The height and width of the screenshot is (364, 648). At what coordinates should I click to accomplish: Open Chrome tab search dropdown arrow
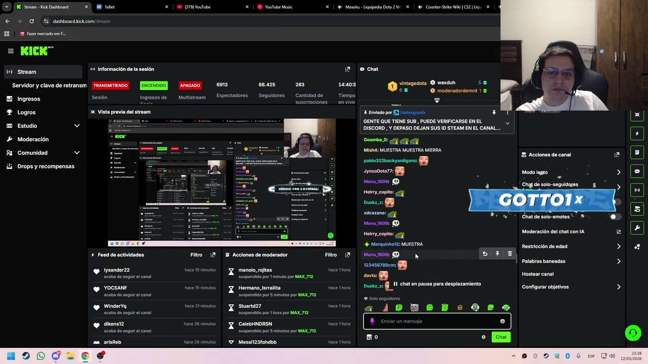(7, 7)
